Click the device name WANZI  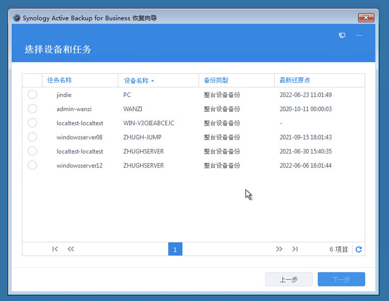(x=133, y=109)
